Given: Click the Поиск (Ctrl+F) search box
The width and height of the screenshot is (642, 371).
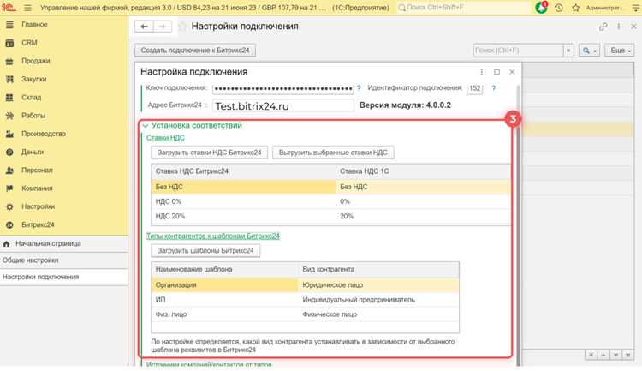Looking at the screenshot, I should (x=518, y=51).
